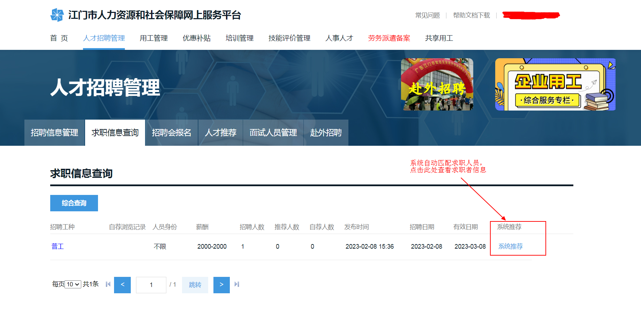Image resolution: width=641 pixels, height=310 pixels.
Task: Open 用工管理 in the top menu
Action: pyautogui.click(x=153, y=38)
